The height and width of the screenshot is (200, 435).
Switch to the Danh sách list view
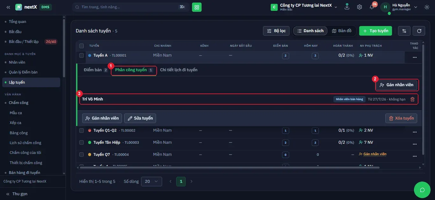(x=310, y=31)
